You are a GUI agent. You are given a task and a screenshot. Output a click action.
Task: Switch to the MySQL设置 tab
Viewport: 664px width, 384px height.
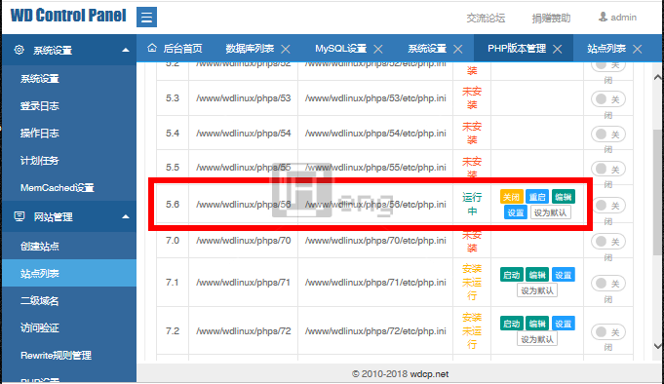[x=341, y=49]
